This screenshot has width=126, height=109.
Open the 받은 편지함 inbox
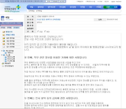[11, 38]
